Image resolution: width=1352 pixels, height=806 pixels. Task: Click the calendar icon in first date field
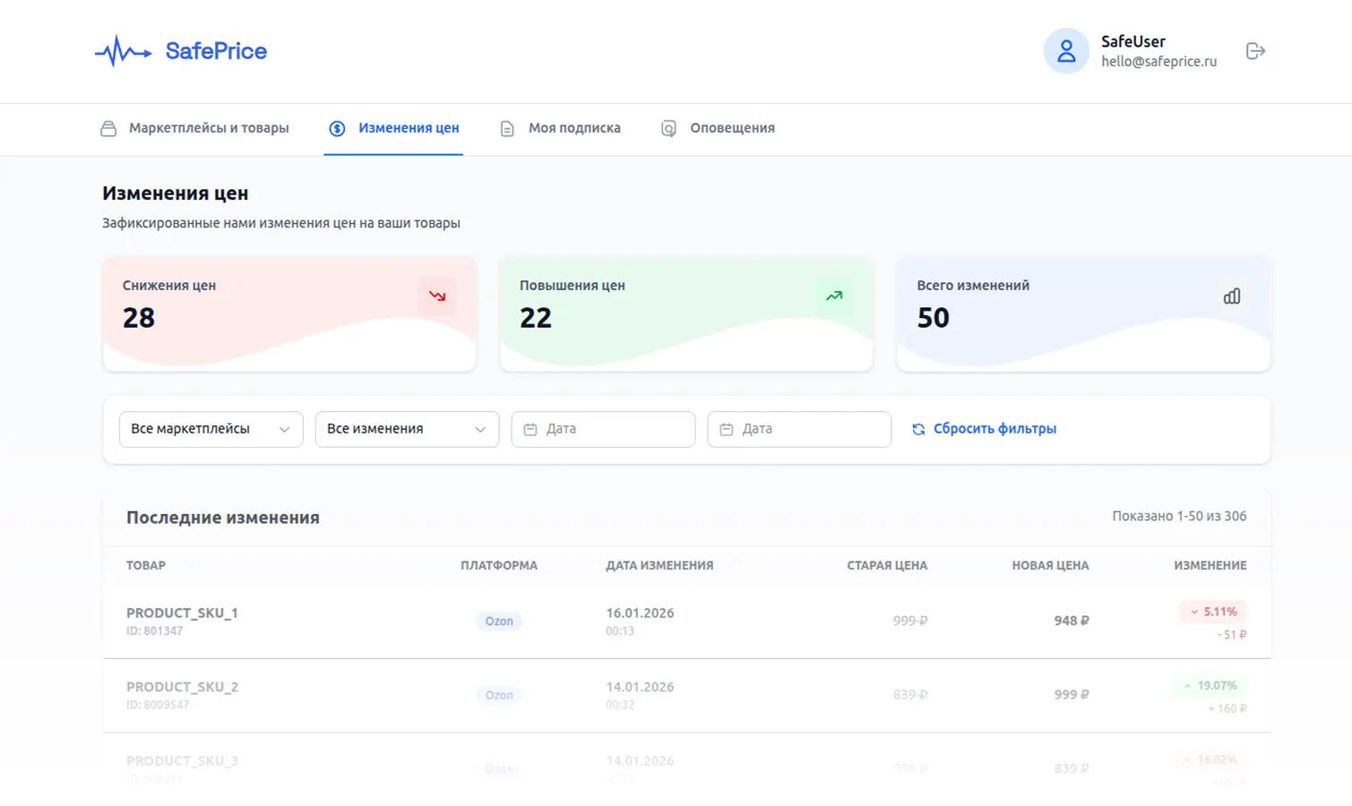530,430
